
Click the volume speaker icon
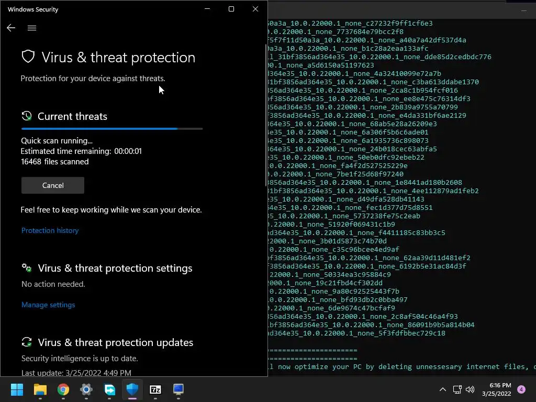(471, 389)
